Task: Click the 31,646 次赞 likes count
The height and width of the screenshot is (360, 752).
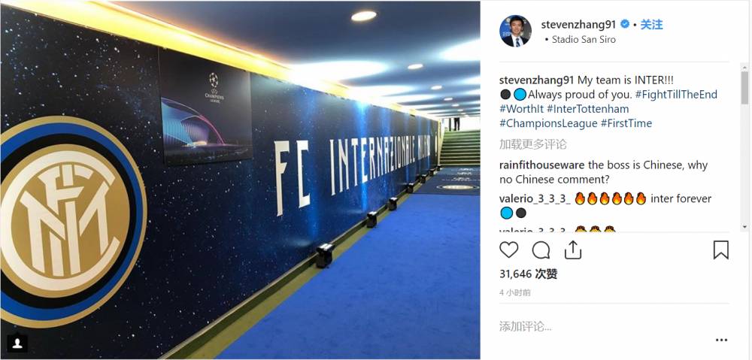Action: click(528, 274)
